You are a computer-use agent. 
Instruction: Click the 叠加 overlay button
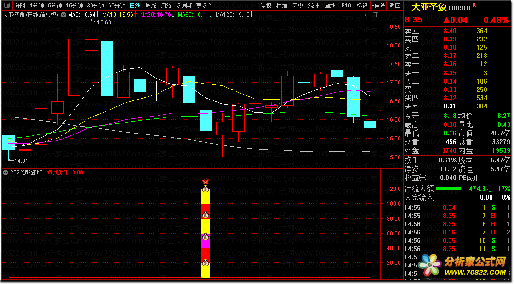(x=281, y=6)
